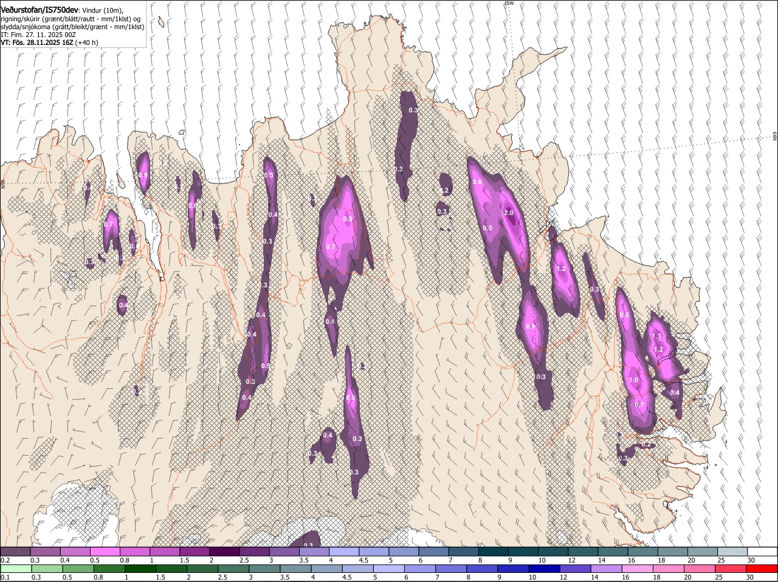Click the darkest green 1 swatch, lower legend row
Viewport: 778px width, 582px height.
140,569
